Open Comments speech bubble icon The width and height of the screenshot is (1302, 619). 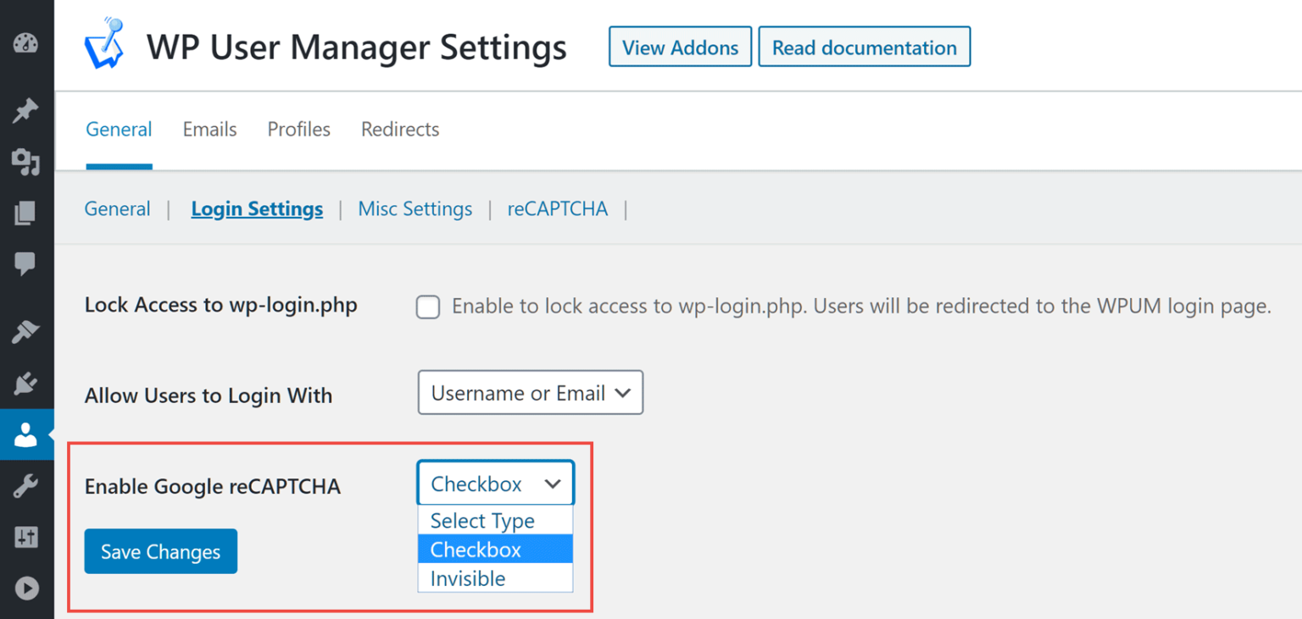coord(26,264)
